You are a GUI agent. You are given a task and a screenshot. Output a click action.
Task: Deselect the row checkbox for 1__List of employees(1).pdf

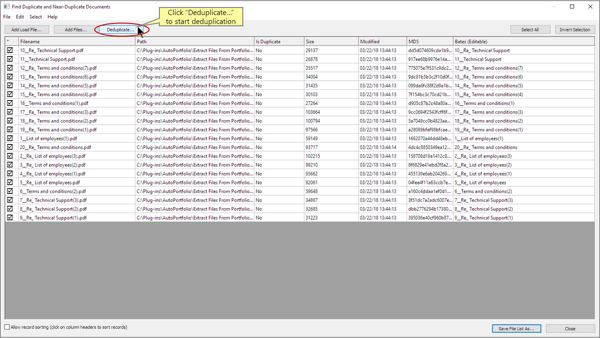click(x=9, y=138)
